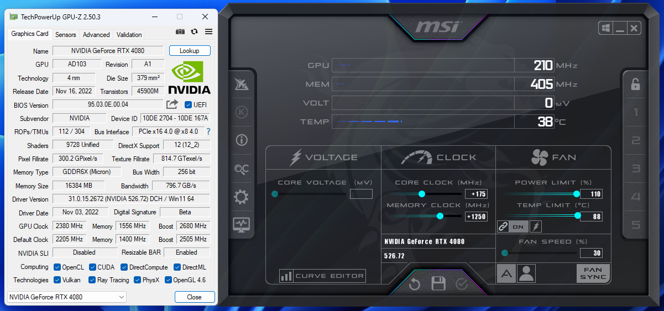Open the GPU selection dropdown in GPU-Z
The width and height of the screenshot is (664, 311).
(x=67, y=297)
